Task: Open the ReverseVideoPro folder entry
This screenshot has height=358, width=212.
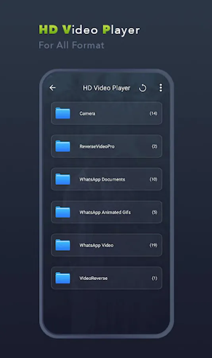Action: tap(107, 146)
